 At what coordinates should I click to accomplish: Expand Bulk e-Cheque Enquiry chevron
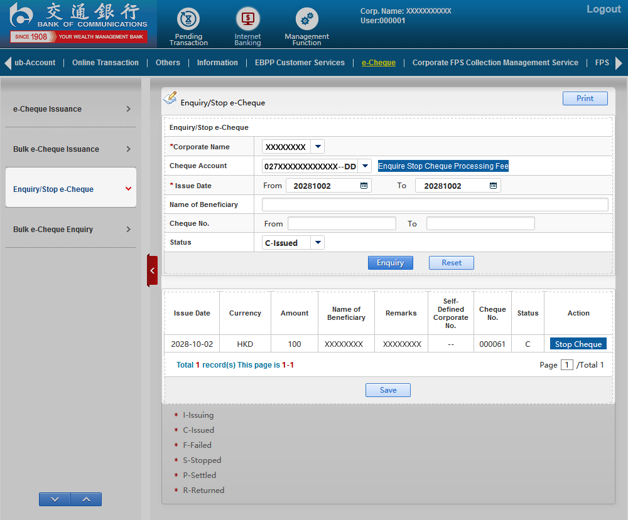129,229
